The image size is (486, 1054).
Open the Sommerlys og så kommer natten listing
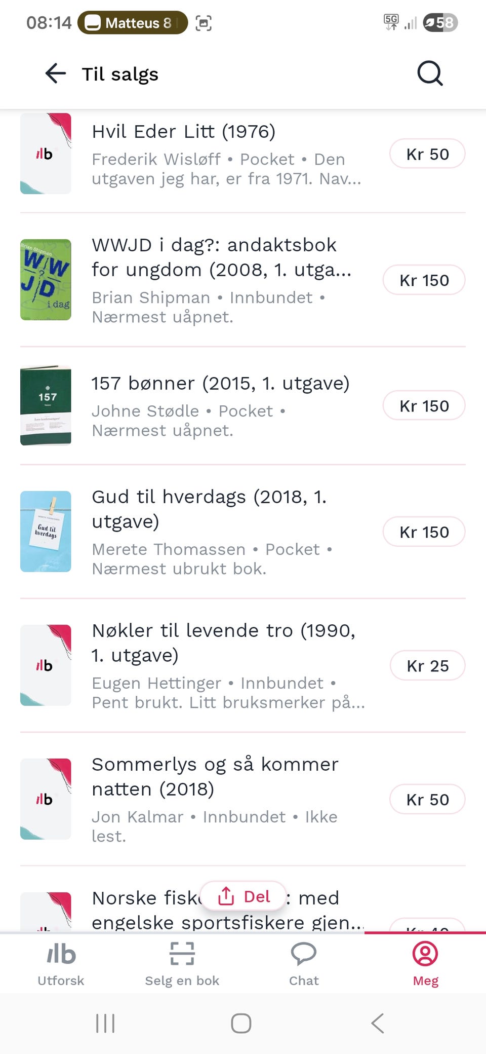[243, 799]
